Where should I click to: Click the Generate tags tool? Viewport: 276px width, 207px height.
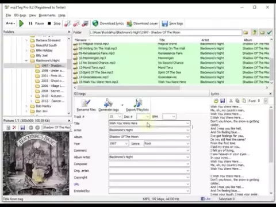click(109, 105)
